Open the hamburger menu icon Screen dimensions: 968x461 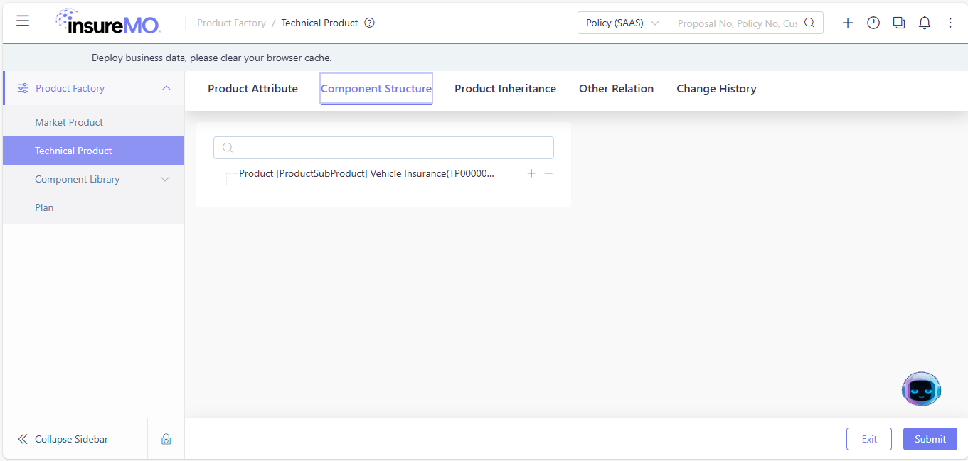coord(23,21)
